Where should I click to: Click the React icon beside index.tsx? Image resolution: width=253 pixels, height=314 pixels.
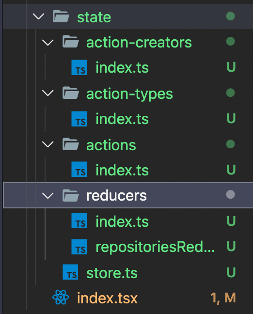61,297
